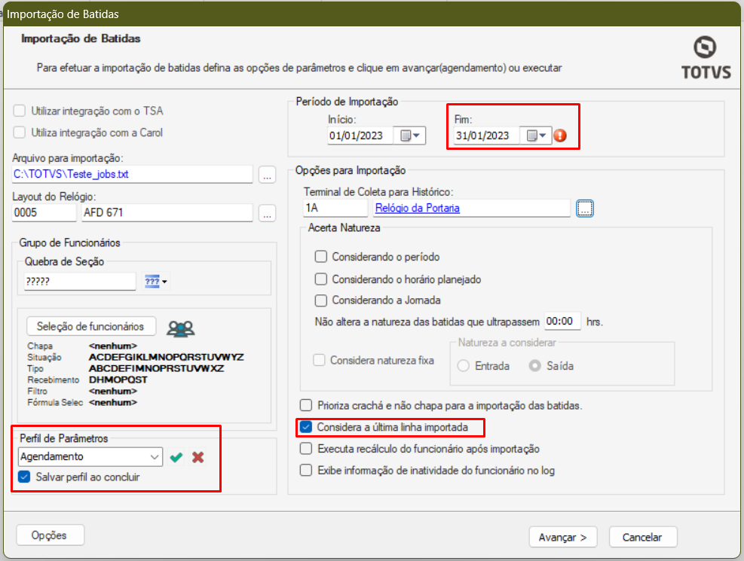The width and height of the screenshot is (744, 561).
Task: Enable Utiliza integração com a Carol
Action: (20, 133)
